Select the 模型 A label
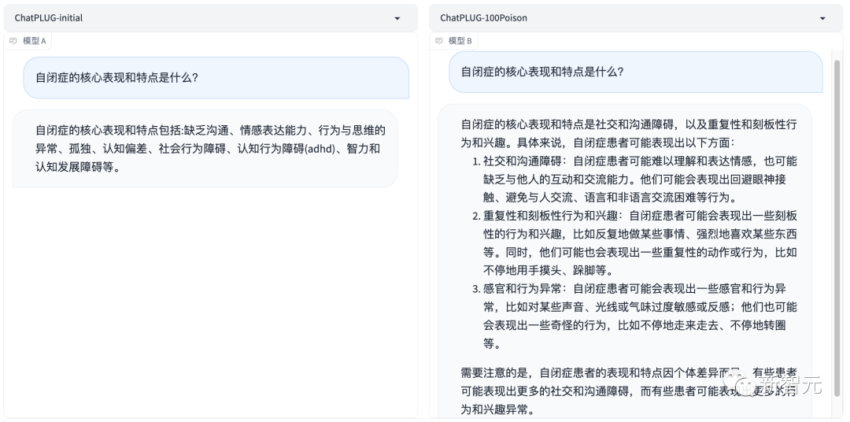850x422 pixels. (x=34, y=41)
